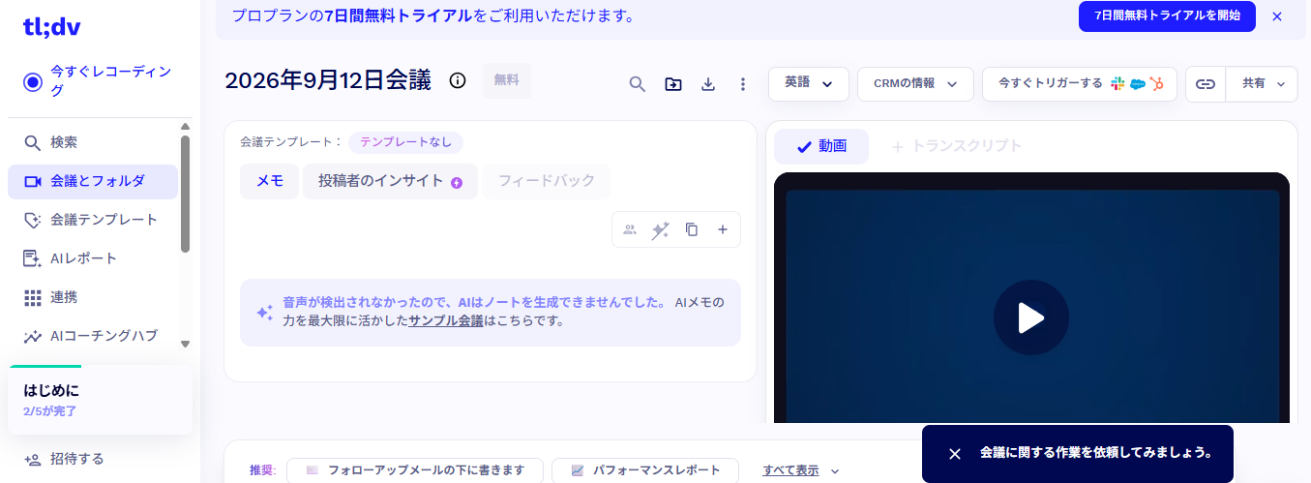Start the 7日間無料トライアルを開始 button

click(x=1167, y=16)
